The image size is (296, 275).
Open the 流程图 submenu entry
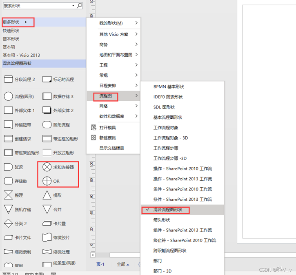coord(114,96)
